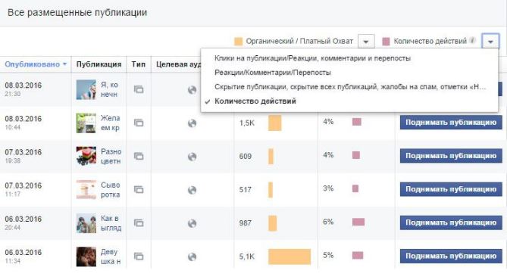Click the globe audience icon for 08.03.2016 10:44 post
The height and width of the screenshot is (280, 507).
point(192,123)
